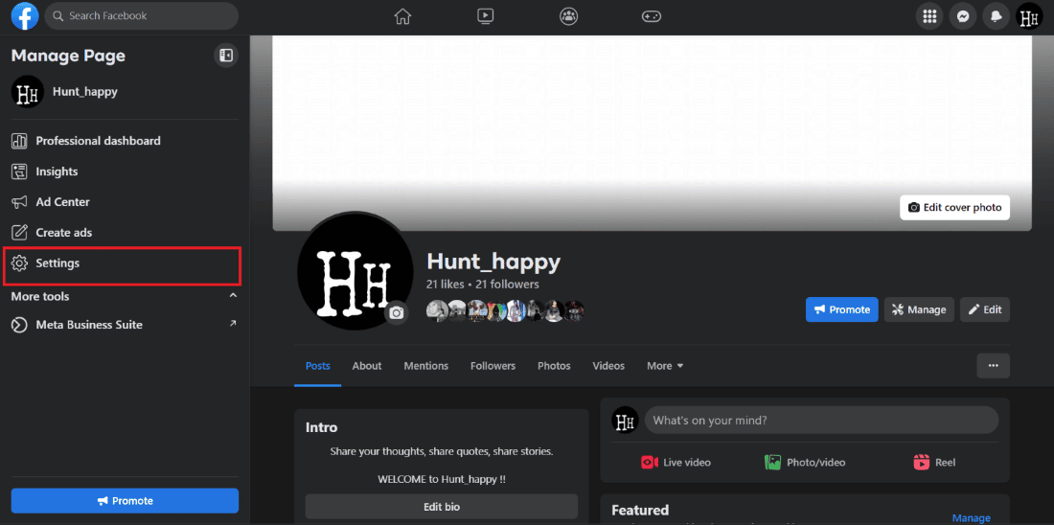Screen dimensions: 1054x525
Task: Click the Hunt_happy page name in sidebar
Action: pos(85,92)
